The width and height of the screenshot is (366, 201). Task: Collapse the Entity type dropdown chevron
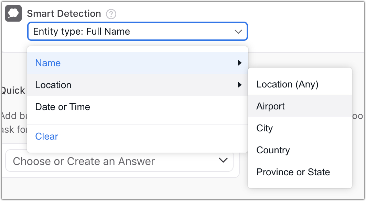[238, 32]
